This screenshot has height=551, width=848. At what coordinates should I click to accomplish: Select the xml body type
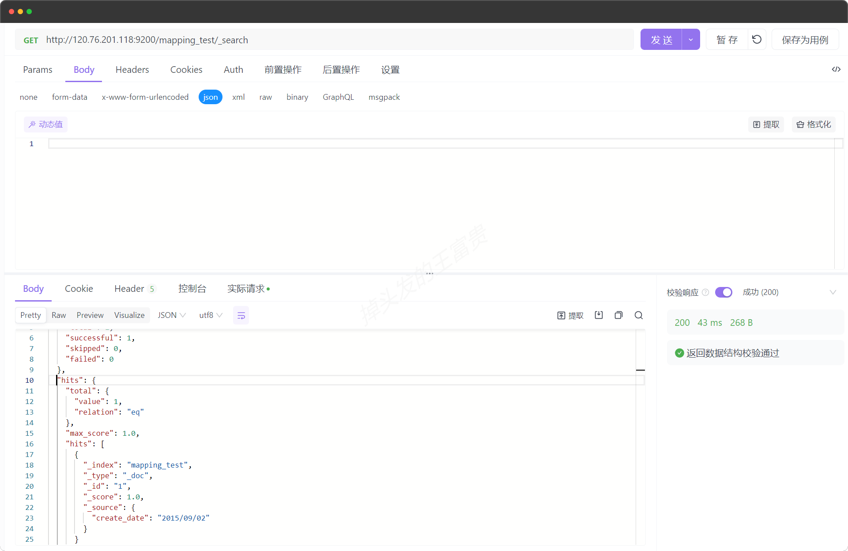[238, 97]
